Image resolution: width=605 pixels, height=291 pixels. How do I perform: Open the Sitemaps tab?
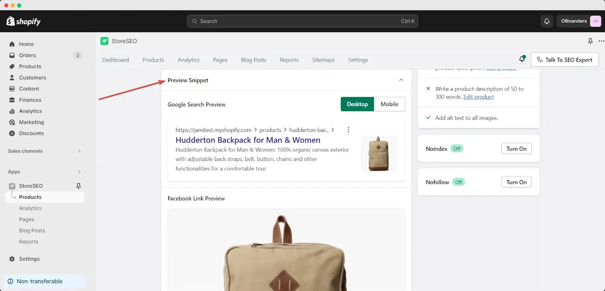[x=323, y=60]
